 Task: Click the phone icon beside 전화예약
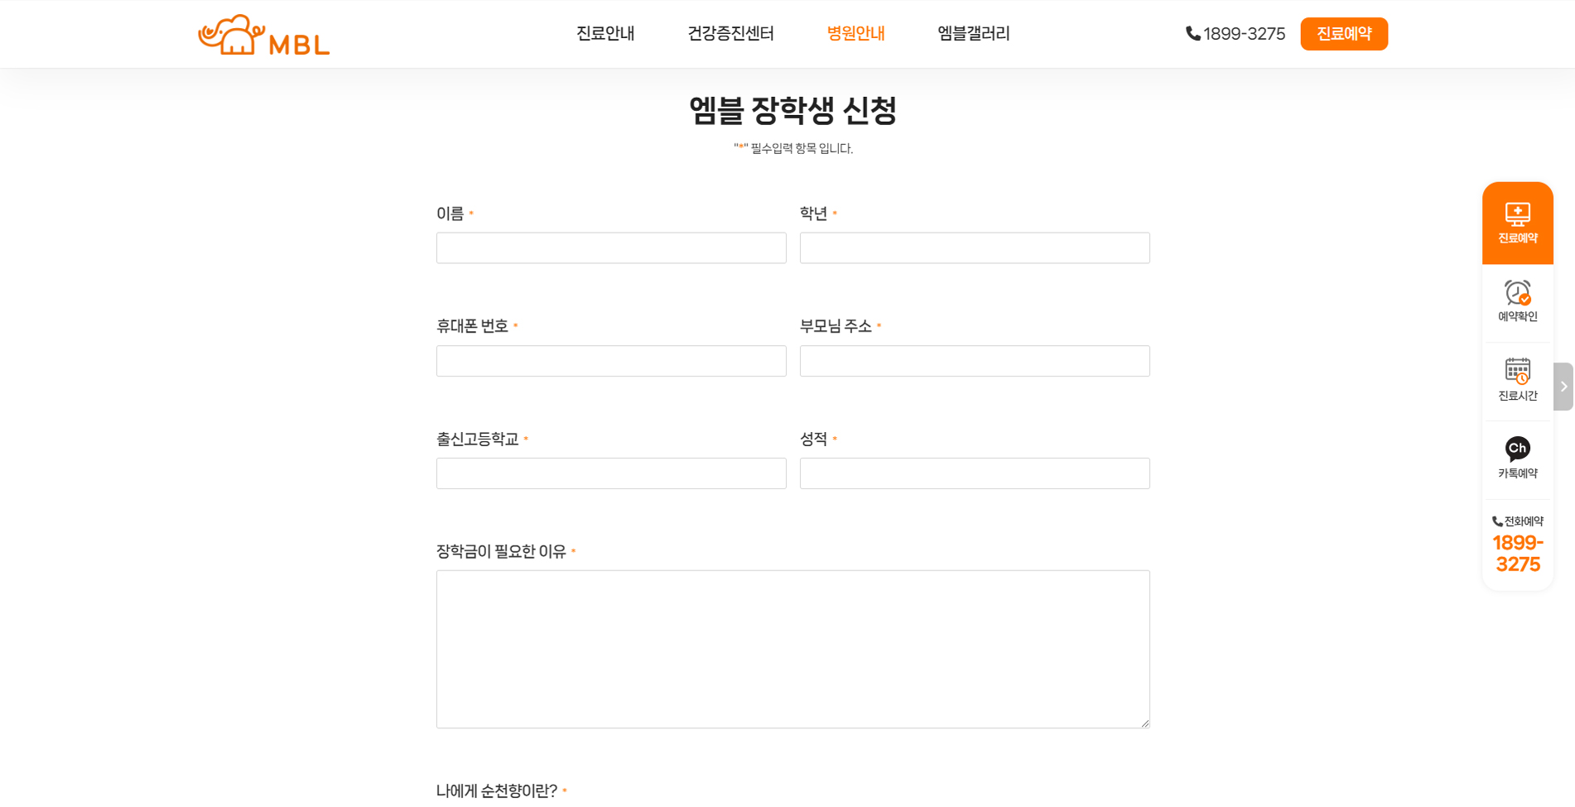tap(1497, 521)
